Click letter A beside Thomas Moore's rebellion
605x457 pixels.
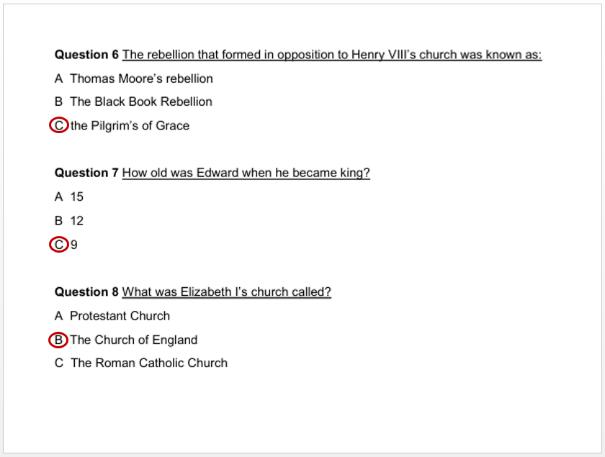click(x=59, y=78)
